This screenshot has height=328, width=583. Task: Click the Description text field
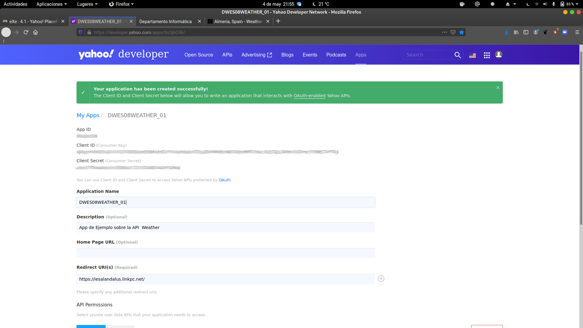tap(226, 227)
